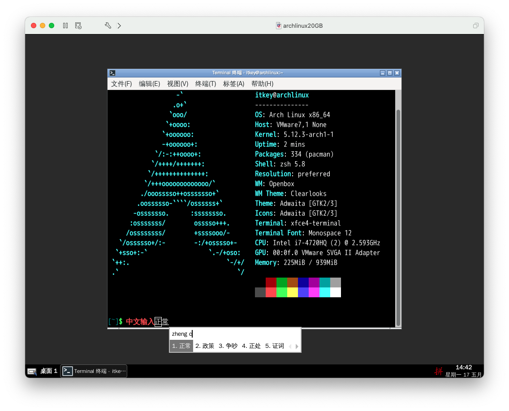Click the OS: Arch Linux x86_64 line
This screenshot has height=411, width=509.
point(293,115)
